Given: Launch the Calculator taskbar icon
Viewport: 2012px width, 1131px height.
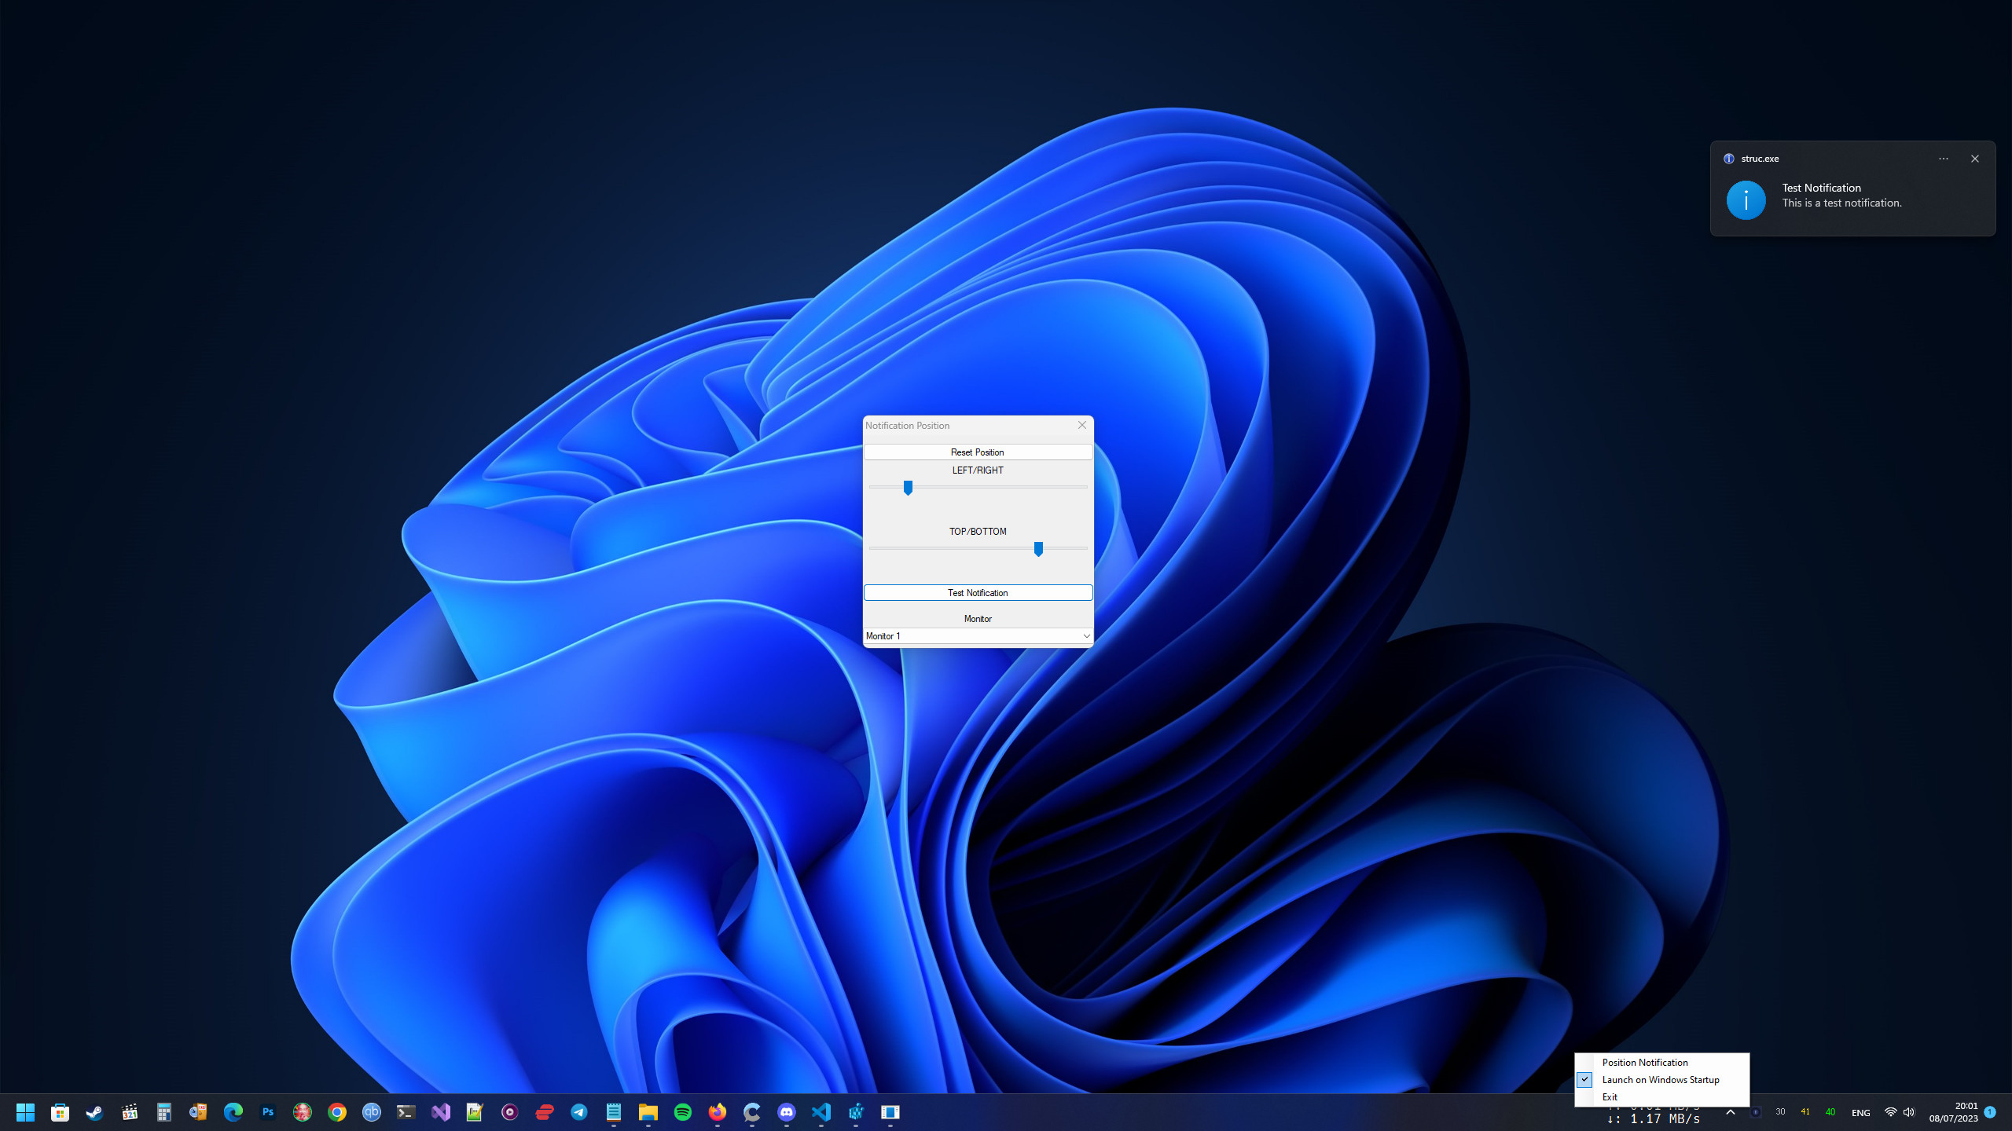Looking at the screenshot, I should coord(163,1112).
